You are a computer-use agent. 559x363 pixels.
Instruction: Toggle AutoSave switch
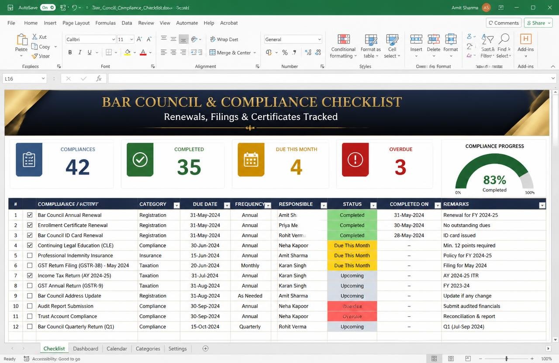pyautogui.click(x=48, y=7)
